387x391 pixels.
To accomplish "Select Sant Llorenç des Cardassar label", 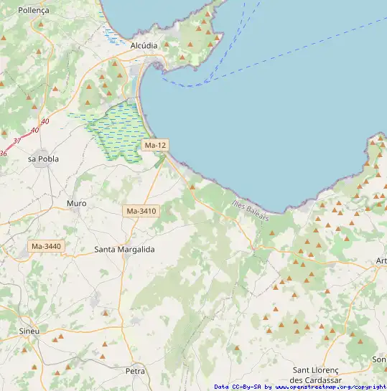I will tap(316, 375).
